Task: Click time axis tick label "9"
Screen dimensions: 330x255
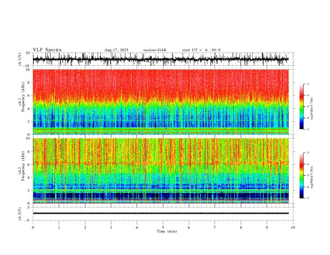Action: pyautogui.click(x=267, y=227)
